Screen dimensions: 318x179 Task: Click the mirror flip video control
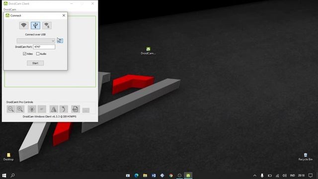[x=54, y=109]
